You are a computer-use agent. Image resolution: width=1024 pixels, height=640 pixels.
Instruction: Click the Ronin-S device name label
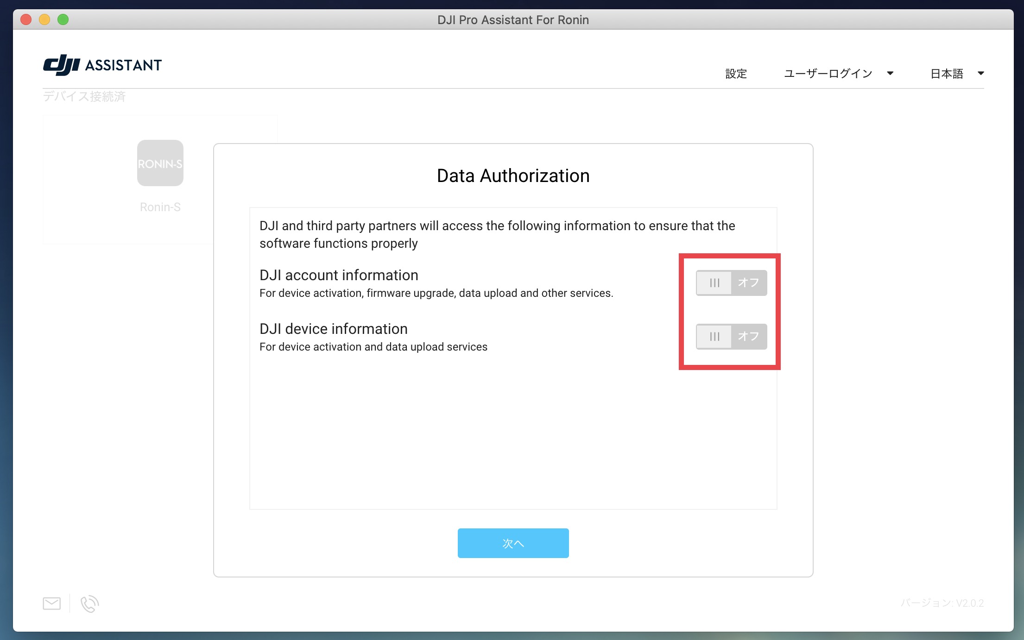[160, 207]
